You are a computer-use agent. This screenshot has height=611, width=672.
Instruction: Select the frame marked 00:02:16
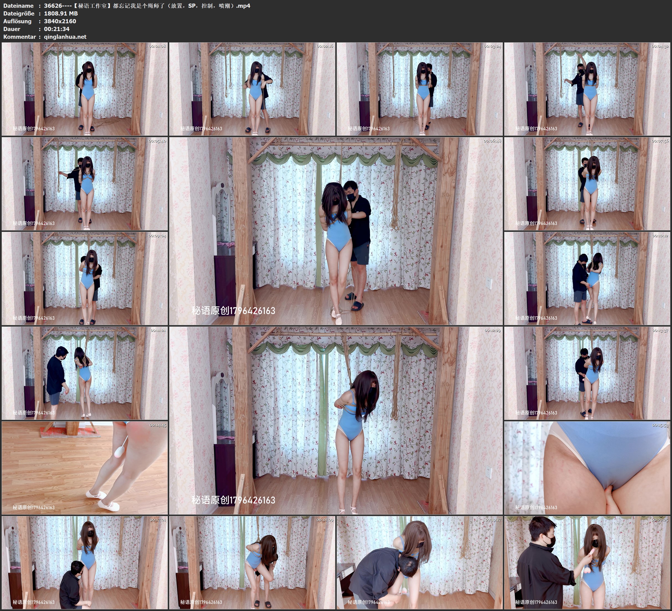tap(252, 89)
